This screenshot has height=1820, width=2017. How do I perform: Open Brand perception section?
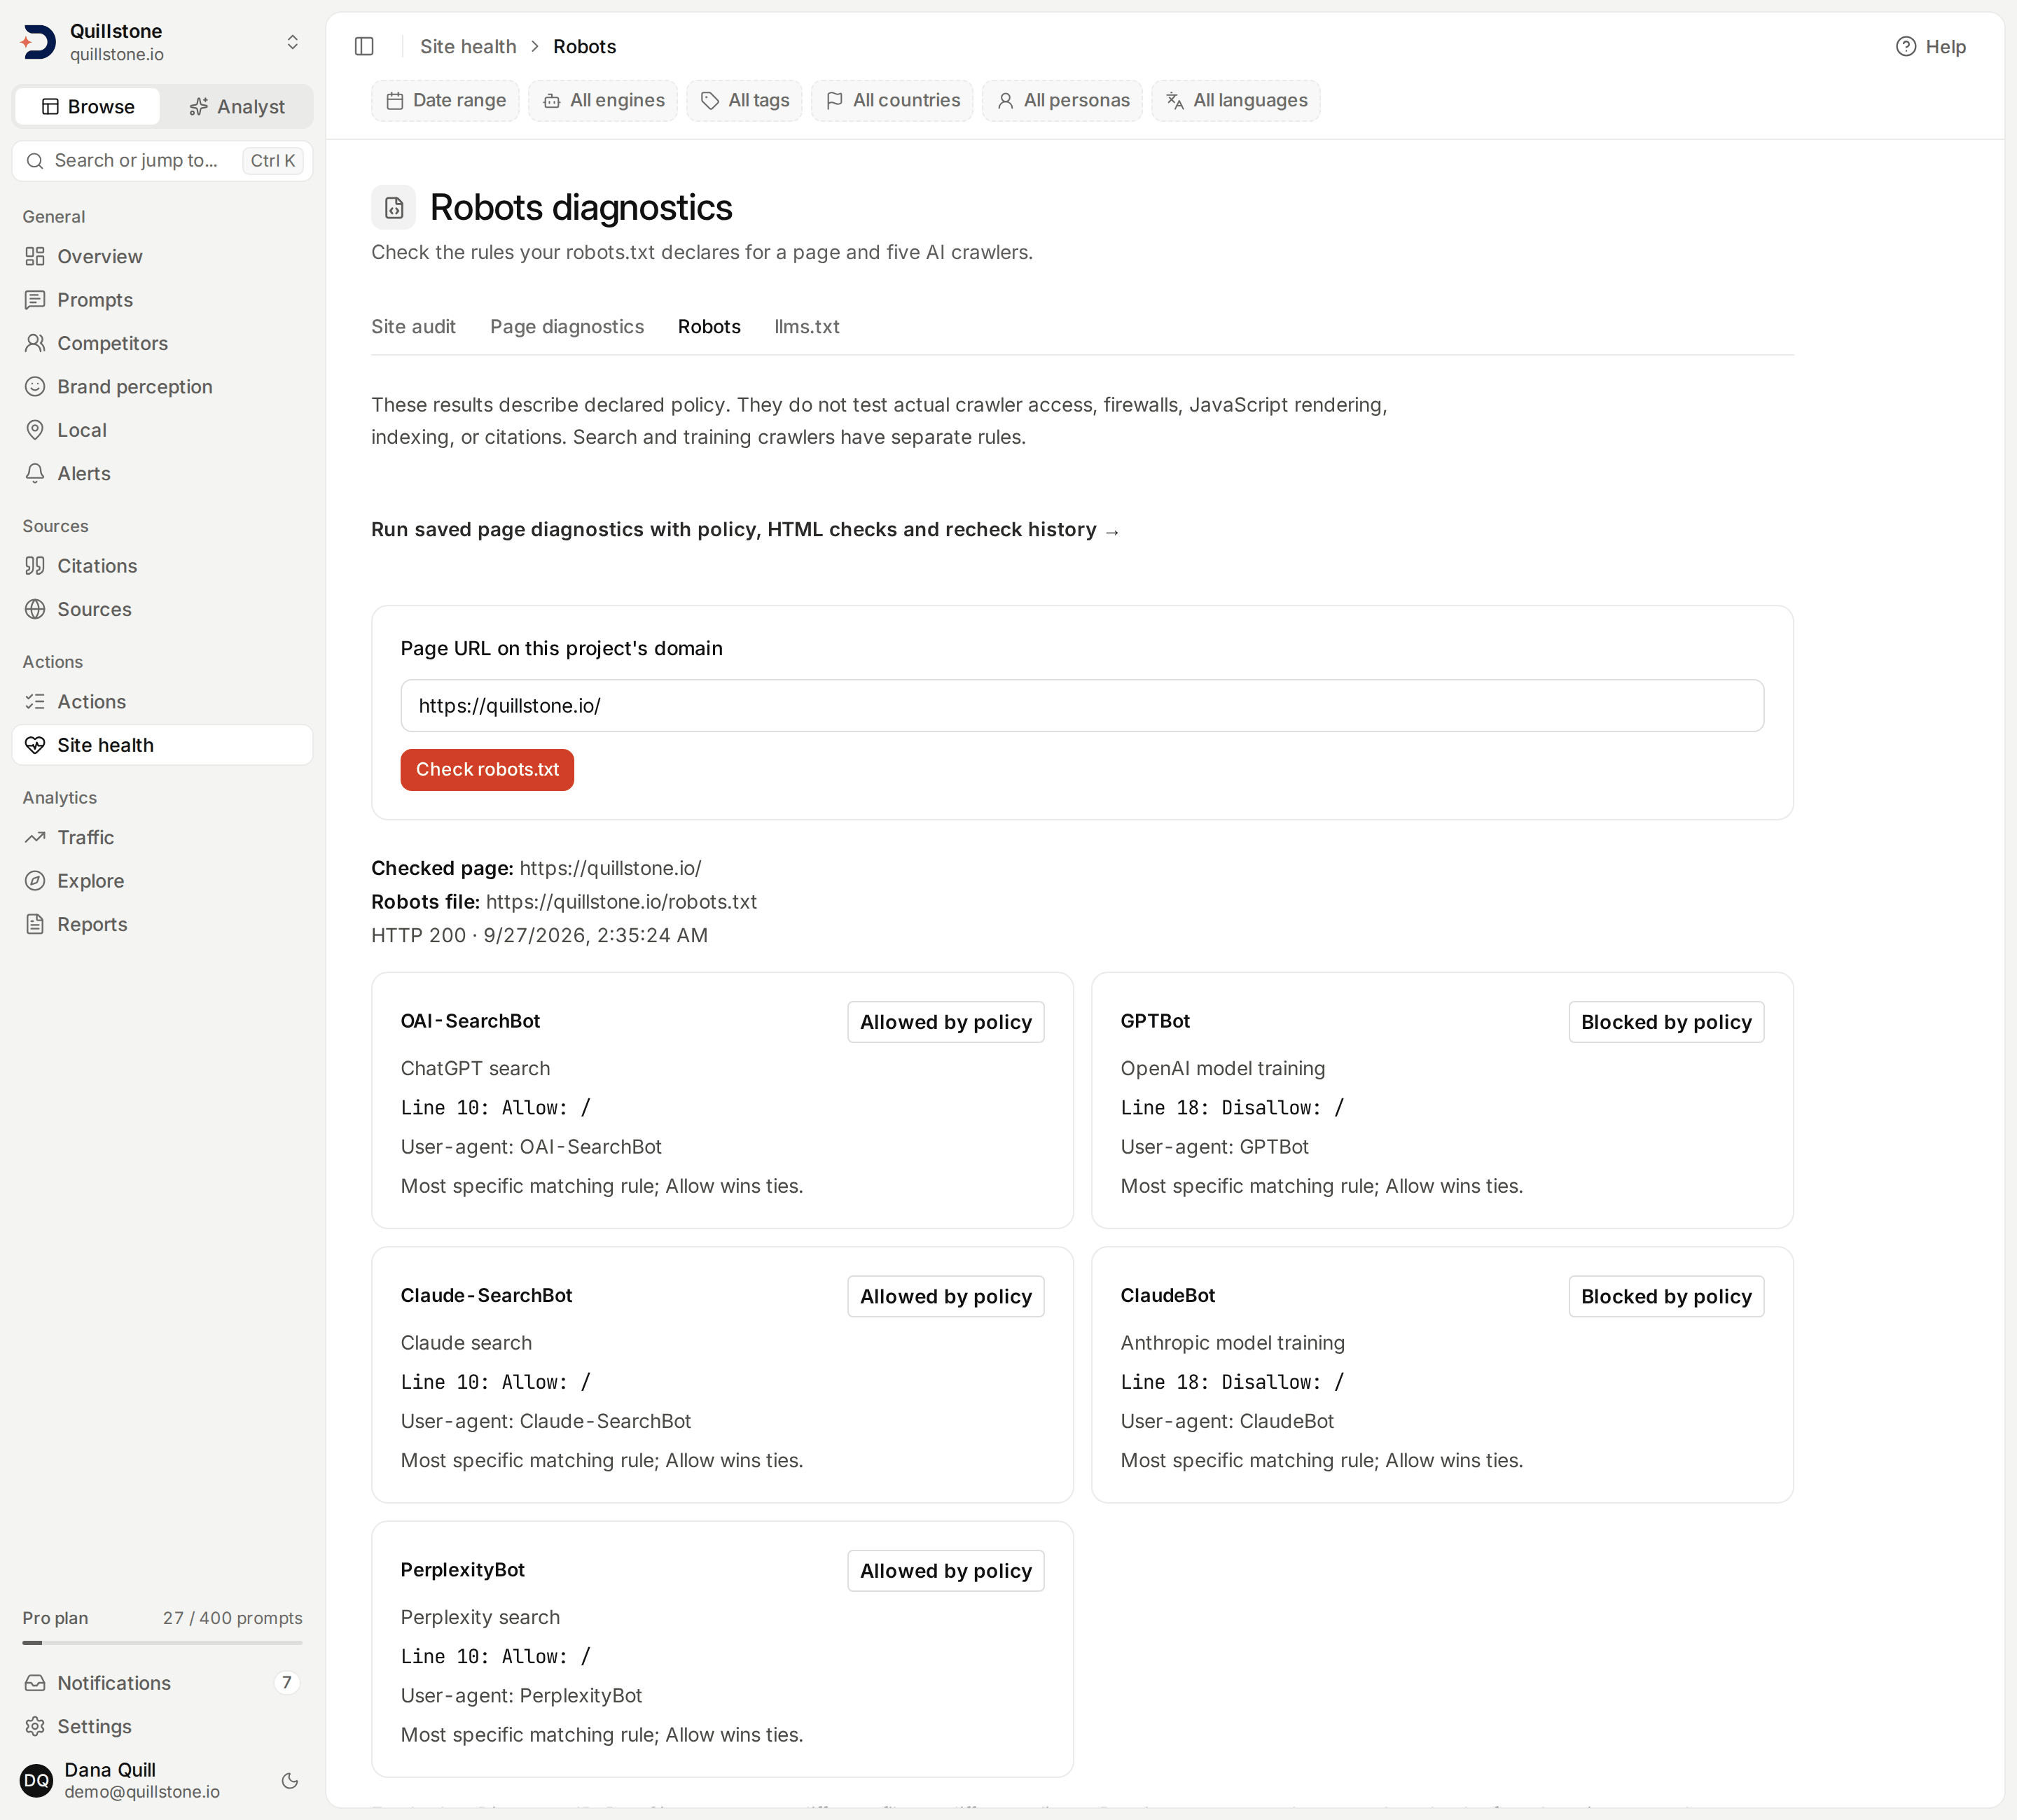click(x=162, y=386)
